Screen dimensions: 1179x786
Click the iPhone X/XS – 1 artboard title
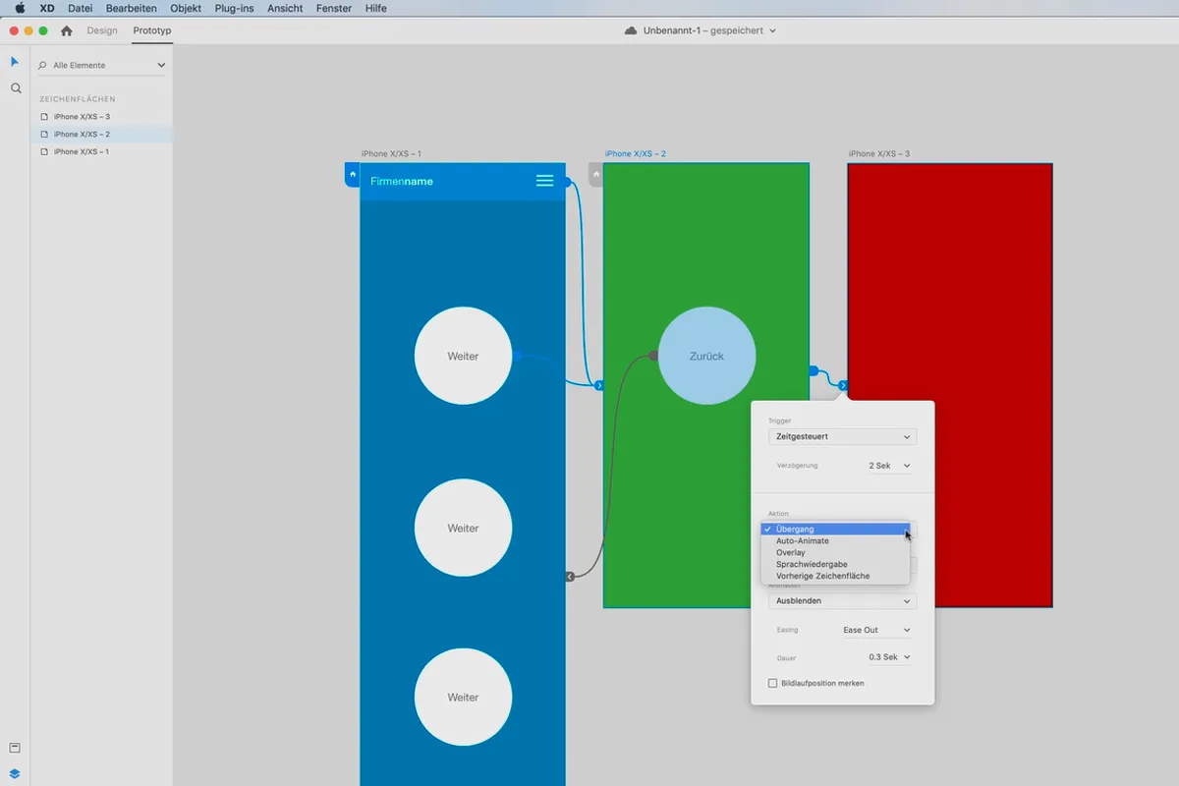click(391, 154)
